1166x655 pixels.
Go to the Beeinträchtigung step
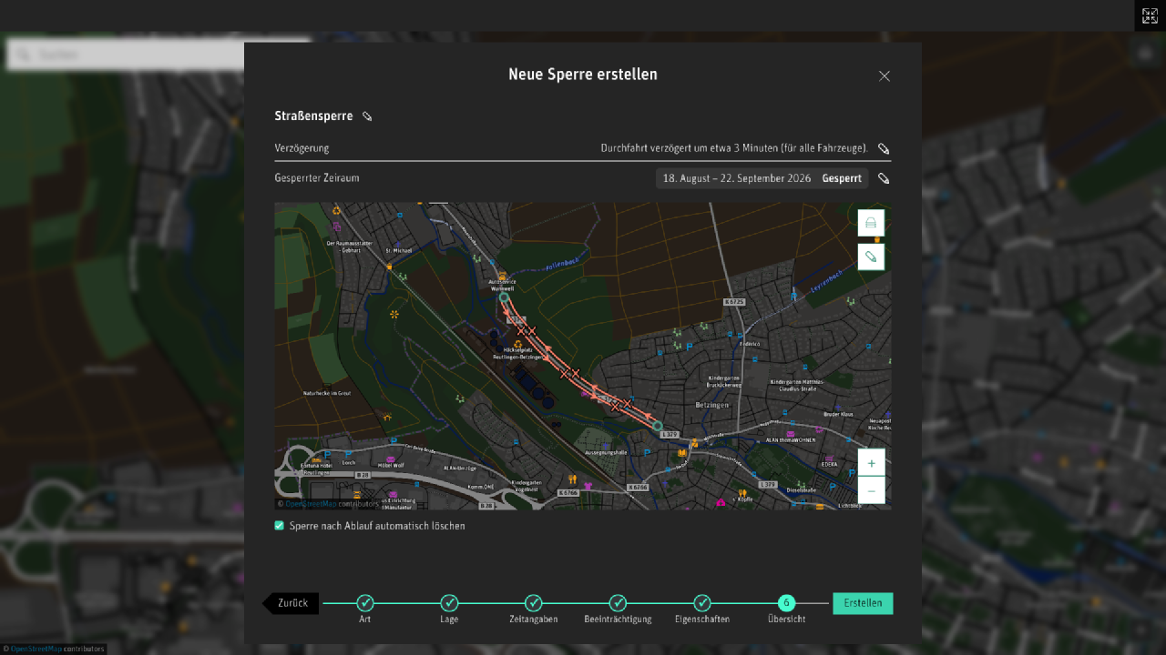618,603
